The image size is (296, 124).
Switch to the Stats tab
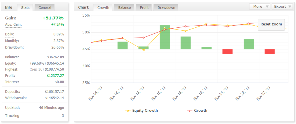coord(25,7)
